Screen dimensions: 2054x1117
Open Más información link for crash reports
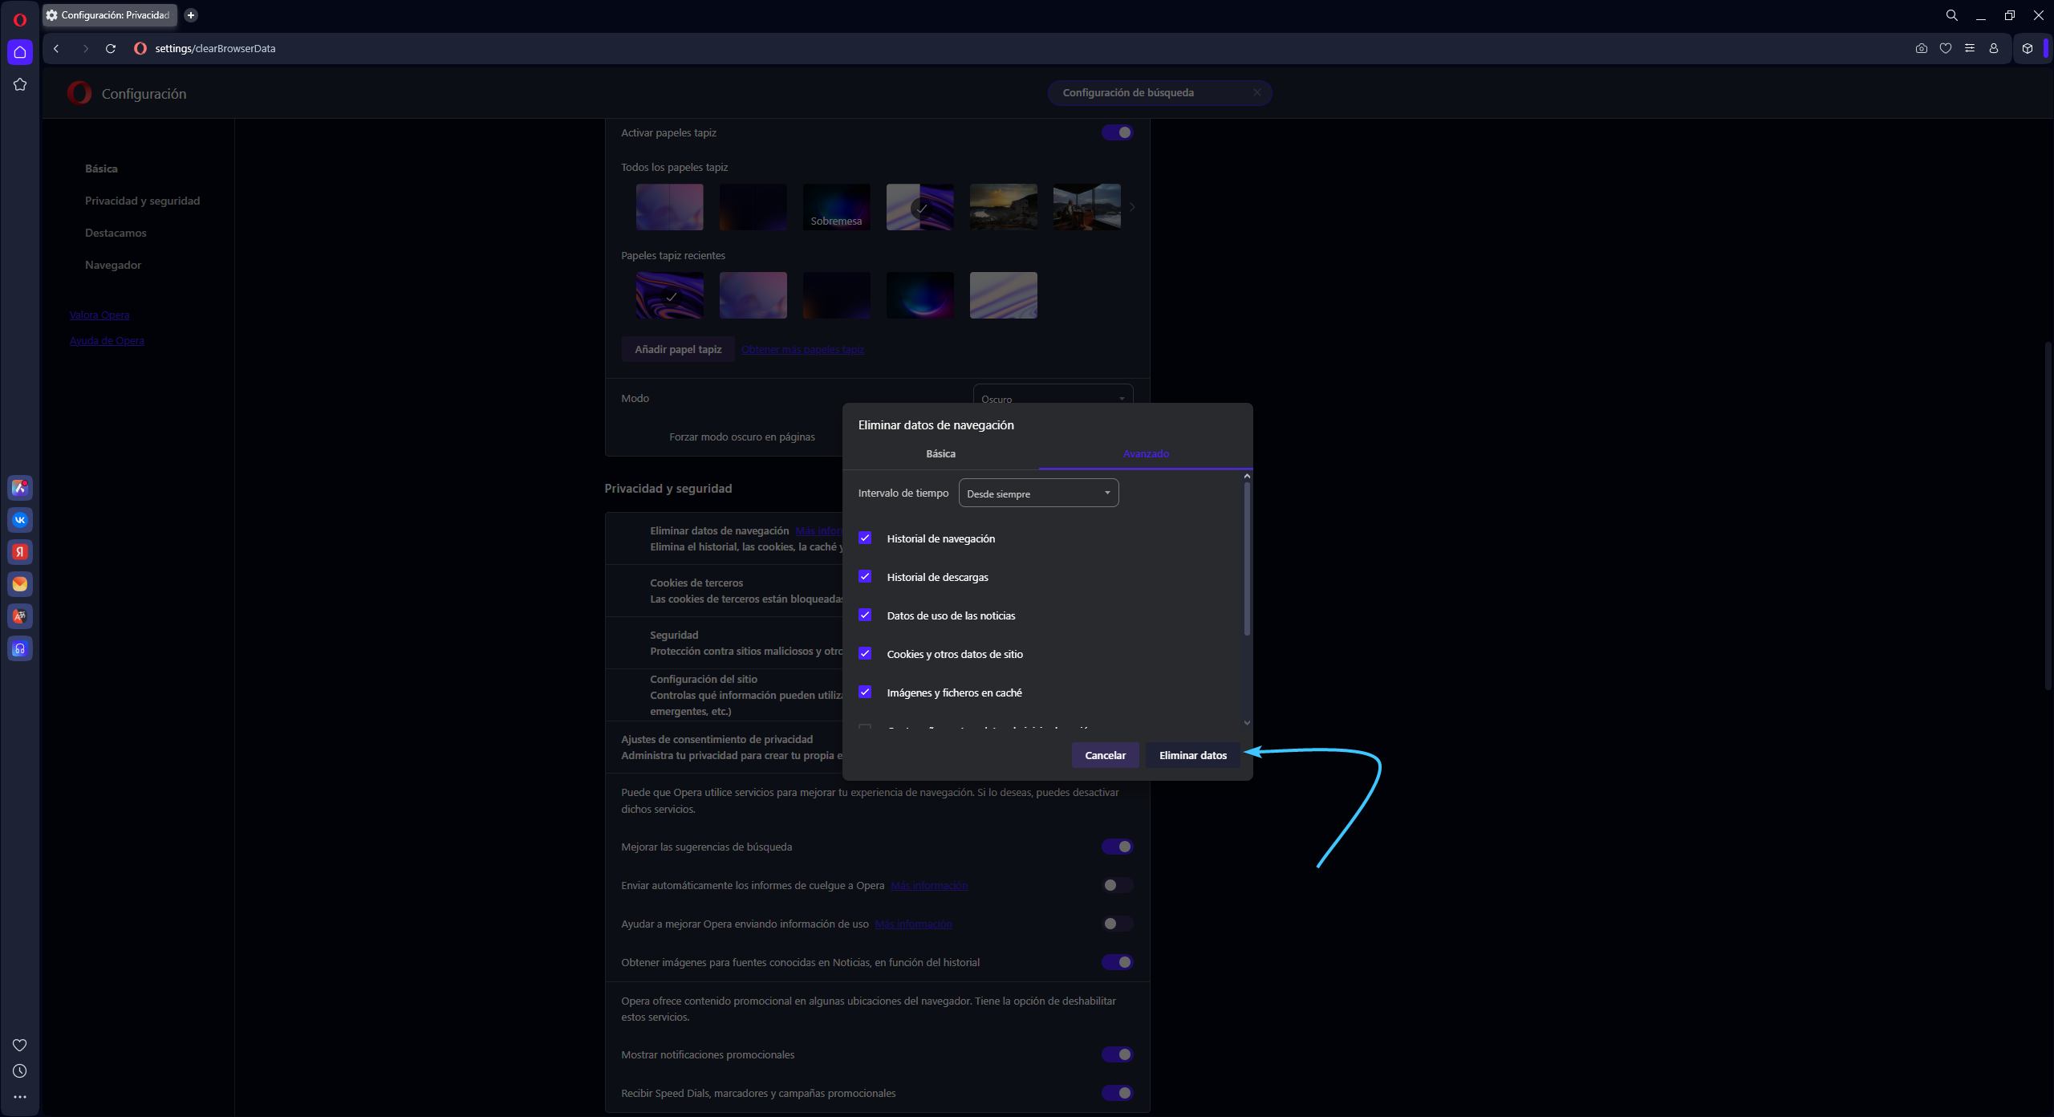(929, 885)
